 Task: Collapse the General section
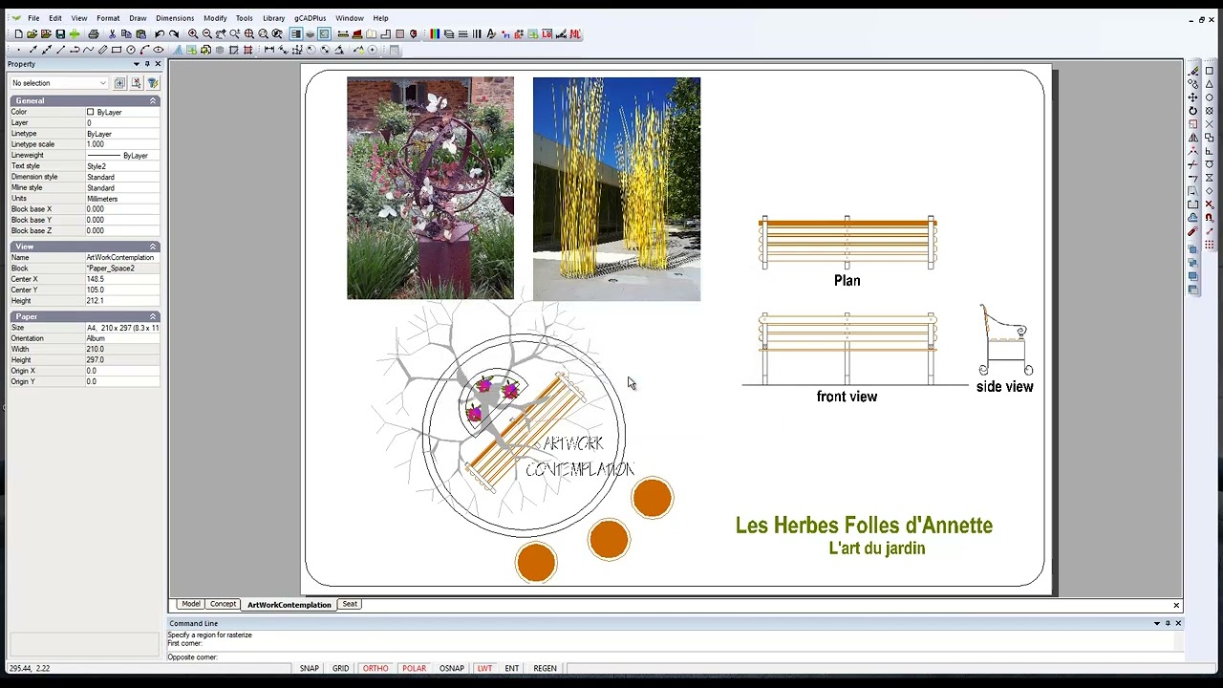pyautogui.click(x=152, y=100)
